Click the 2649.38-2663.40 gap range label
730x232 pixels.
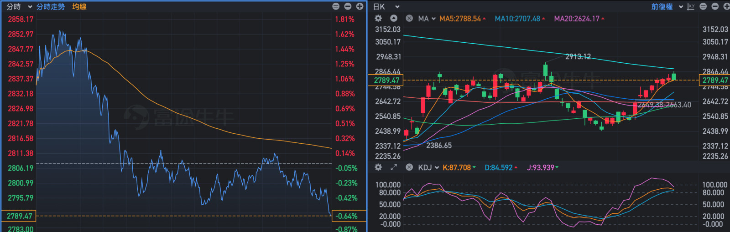click(x=664, y=105)
